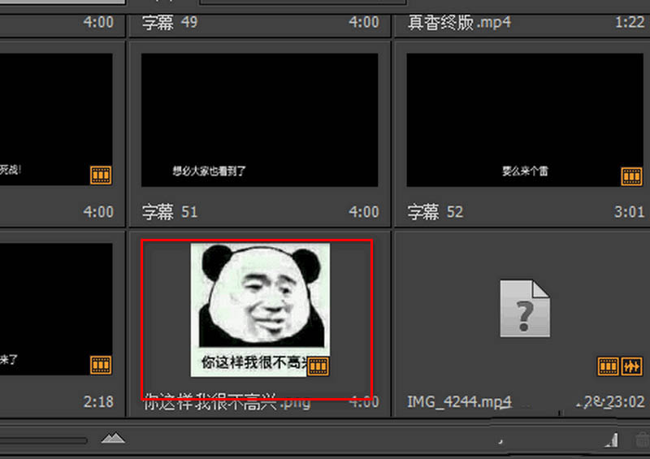Click the 2:18 duration under 来了 clip

(x=98, y=402)
